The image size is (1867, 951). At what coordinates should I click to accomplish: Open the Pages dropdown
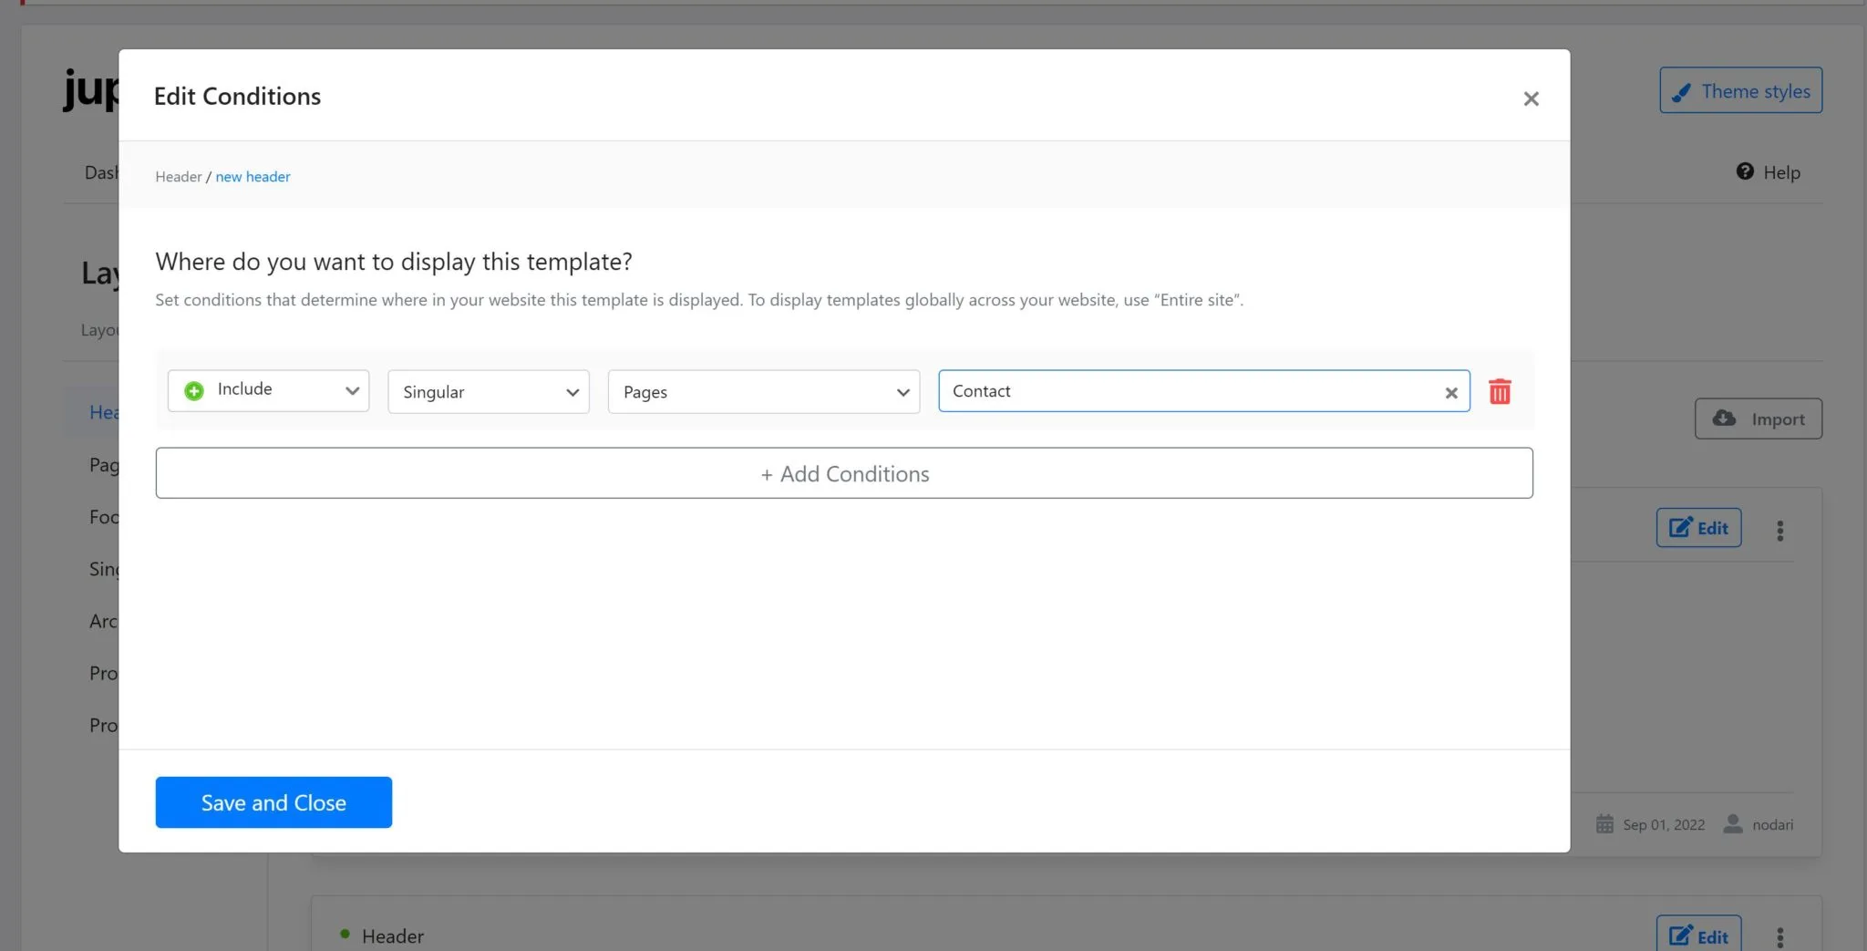click(x=764, y=391)
